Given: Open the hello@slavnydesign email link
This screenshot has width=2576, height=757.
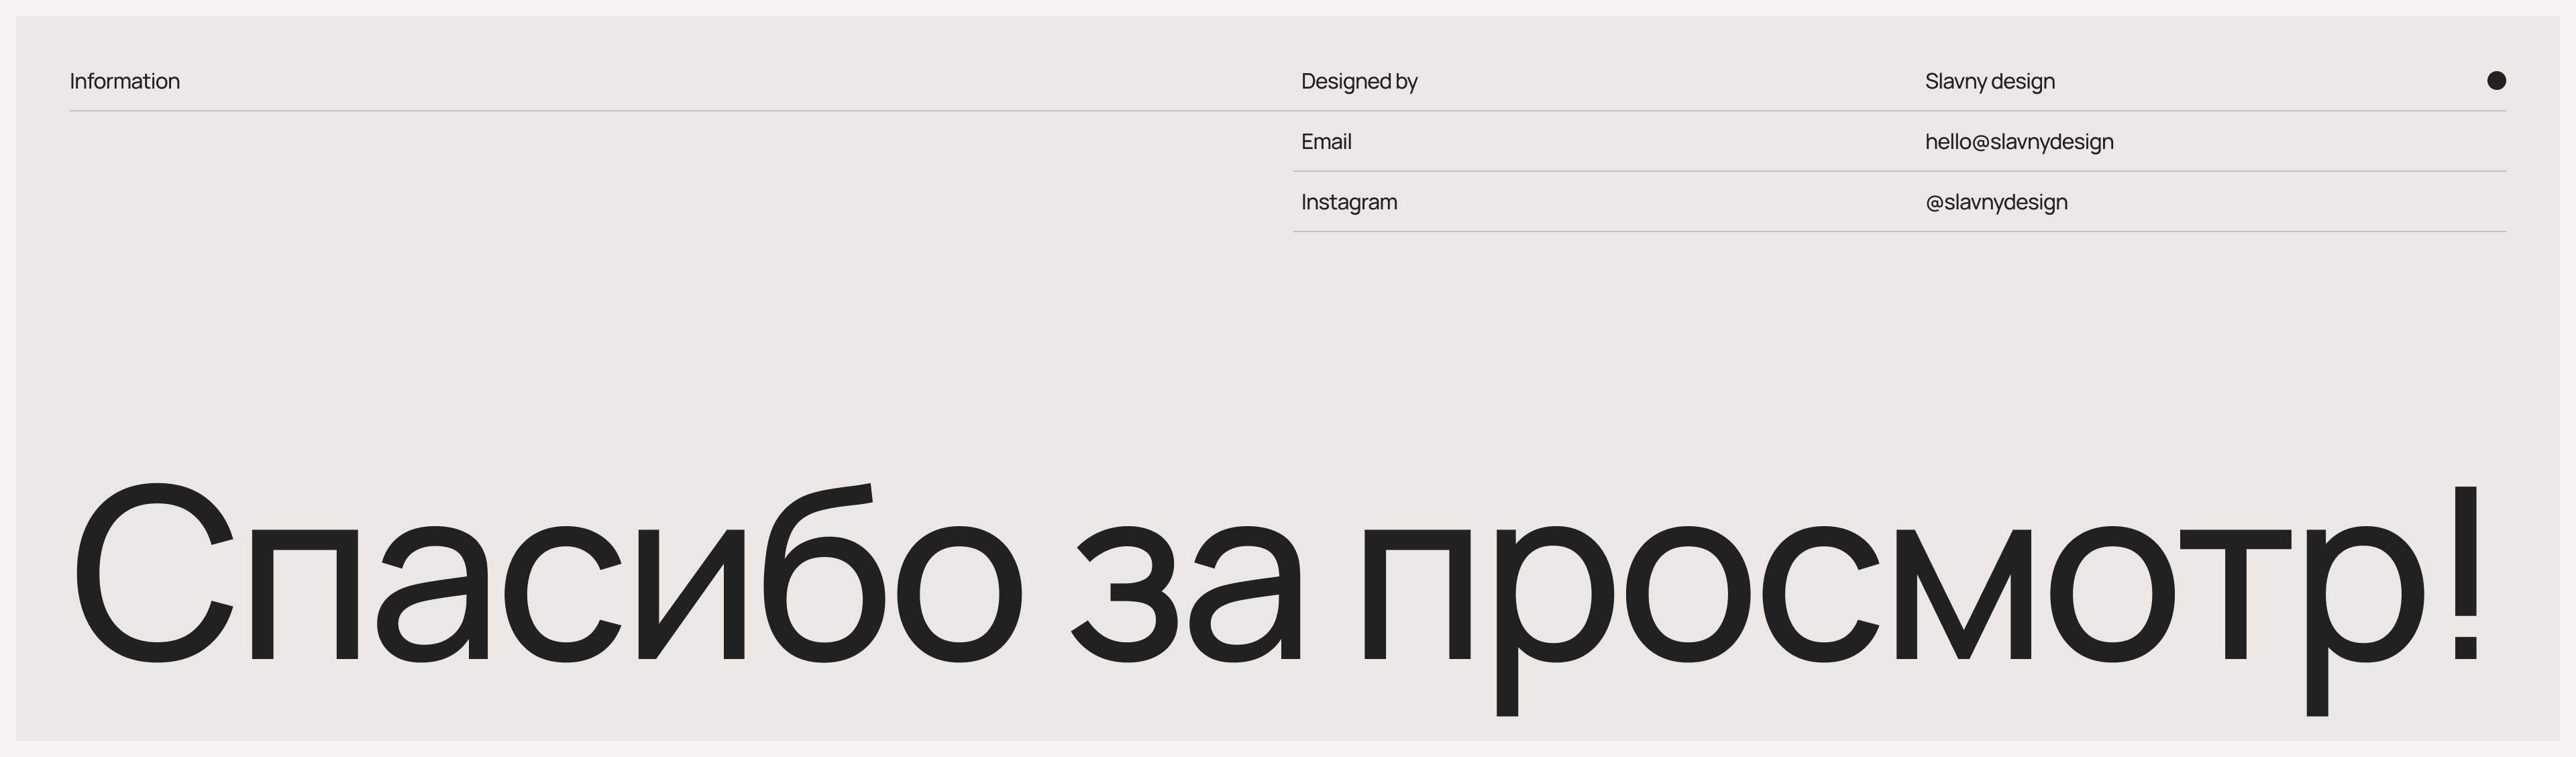Looking at the screenshot, I should [2019, 142].
